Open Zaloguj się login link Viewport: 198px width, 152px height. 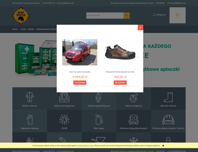click(161, 15)
